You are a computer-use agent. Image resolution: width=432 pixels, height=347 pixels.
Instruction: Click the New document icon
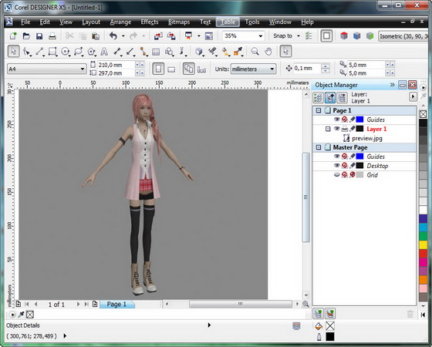coord(12,35)
